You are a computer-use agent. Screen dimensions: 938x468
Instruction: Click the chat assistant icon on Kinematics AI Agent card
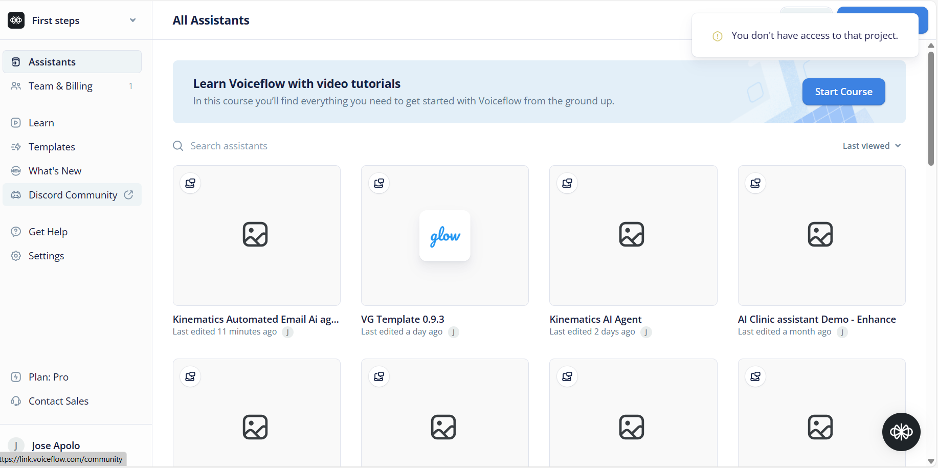point(567,183)
